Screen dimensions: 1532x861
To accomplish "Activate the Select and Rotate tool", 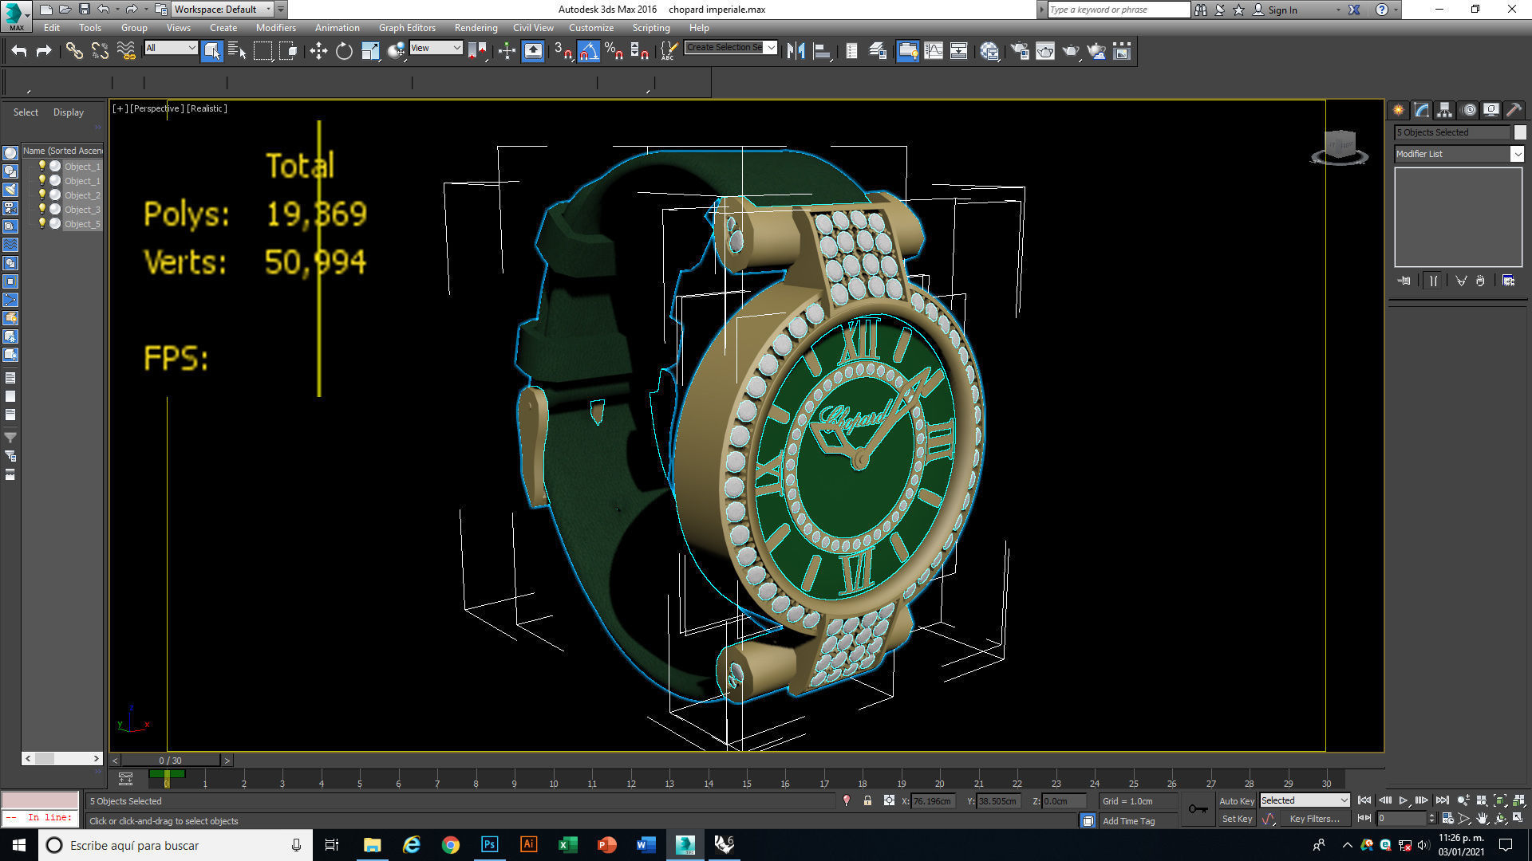I will [344, 51].
